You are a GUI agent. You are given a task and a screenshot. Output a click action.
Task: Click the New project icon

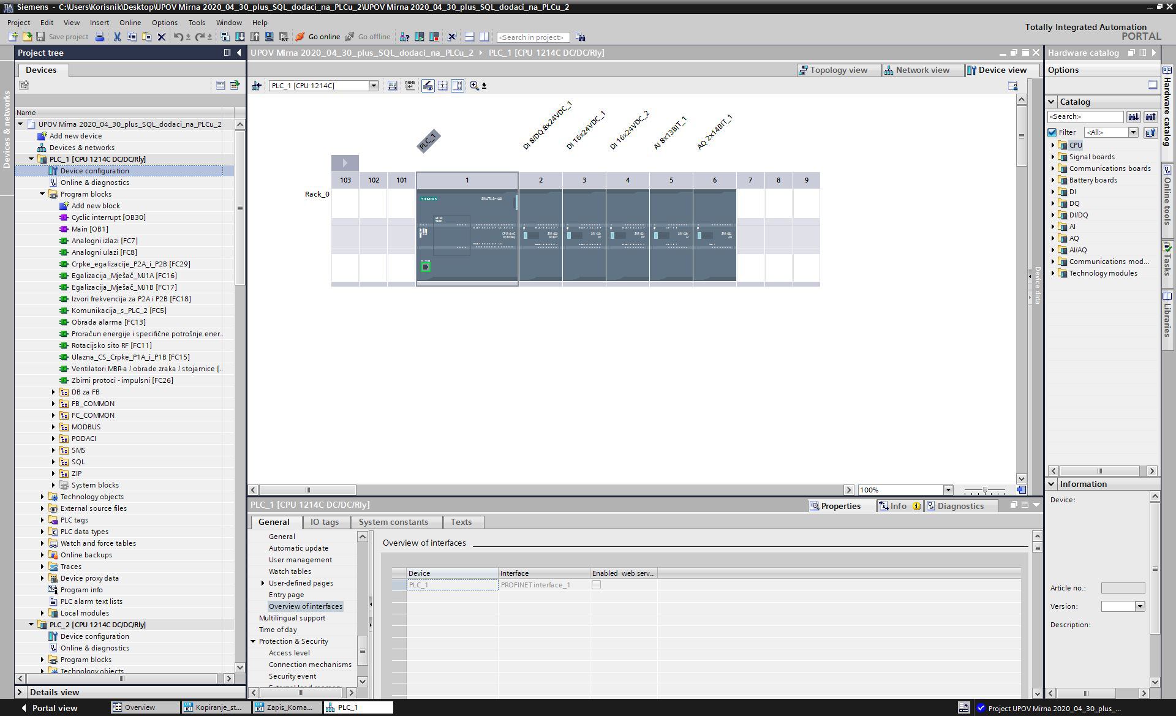(x=13, y=37)
